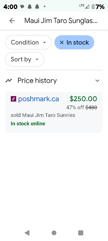Open poshmark.ca seller link

click(x=38, y=99)
